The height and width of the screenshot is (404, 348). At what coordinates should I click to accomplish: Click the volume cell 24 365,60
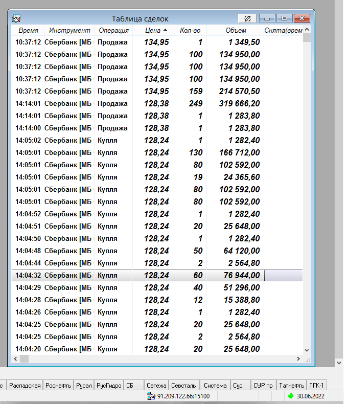pyautogui.click(x=242, y=177)
